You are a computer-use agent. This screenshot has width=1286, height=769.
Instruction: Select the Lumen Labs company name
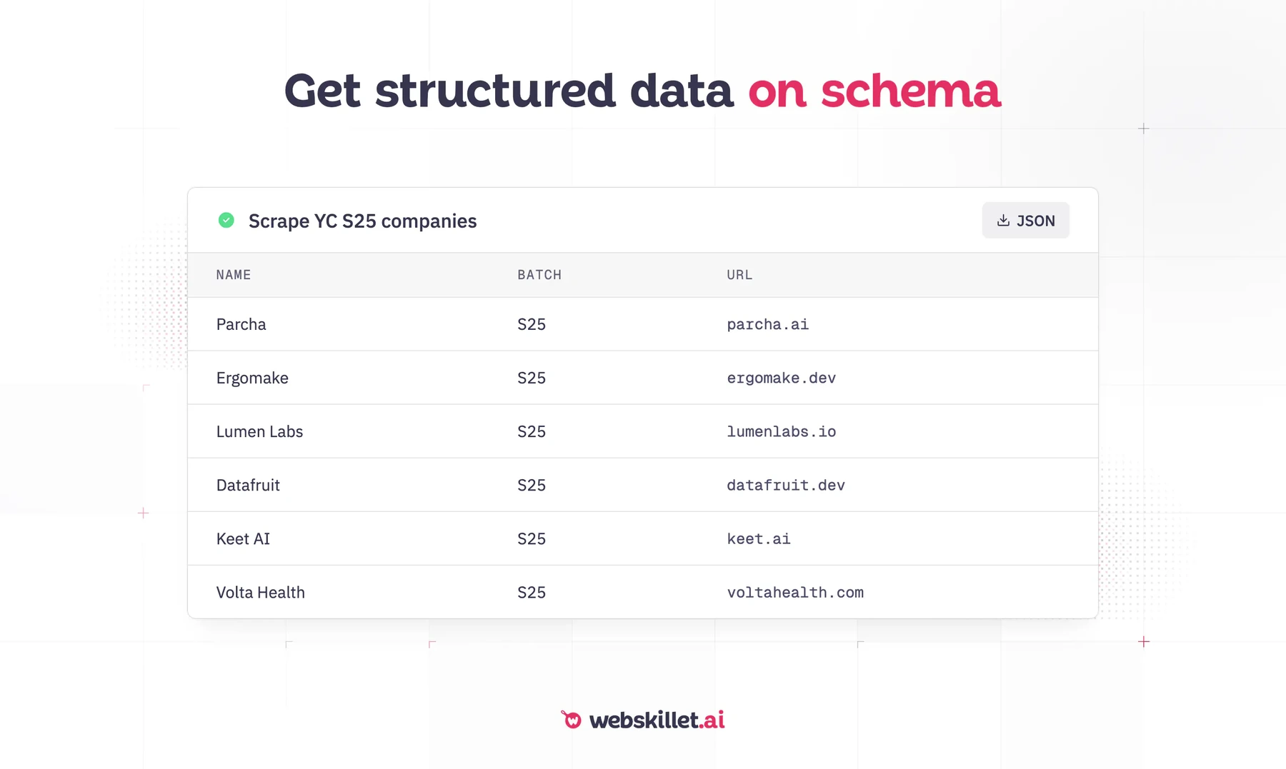pos(260,431)
